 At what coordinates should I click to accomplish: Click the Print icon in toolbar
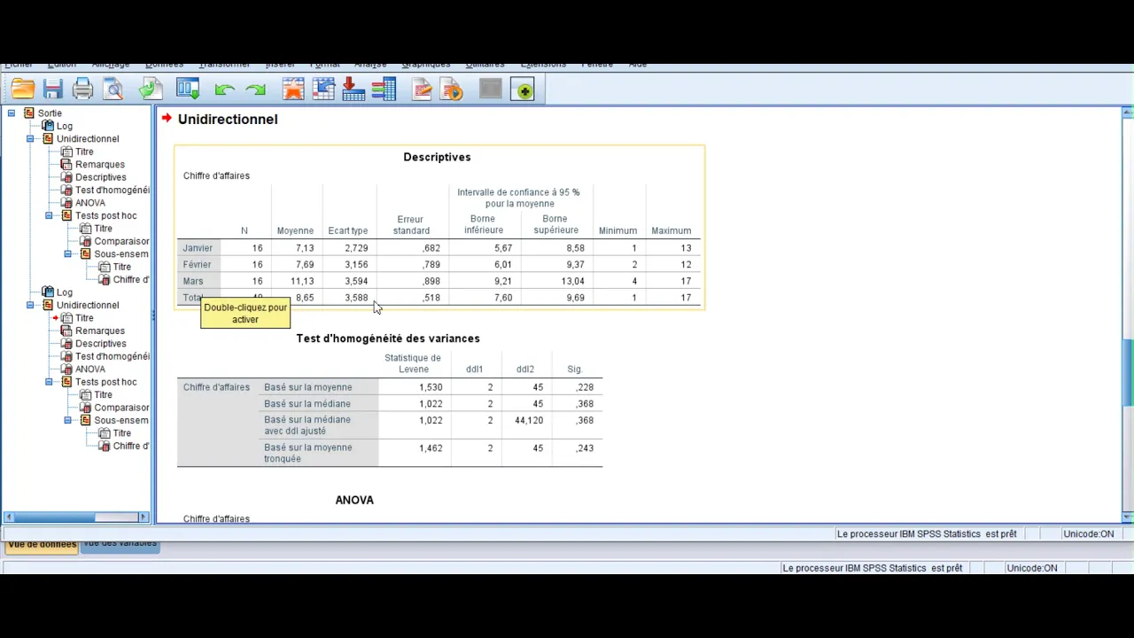(x=82, y=89)
